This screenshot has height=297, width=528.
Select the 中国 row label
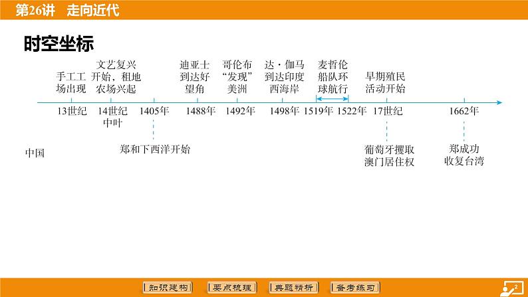click(35, 153)
